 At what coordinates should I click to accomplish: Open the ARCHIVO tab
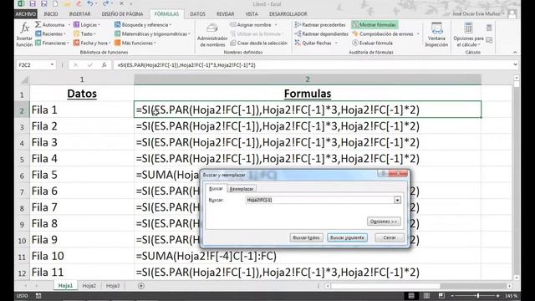(26, 13)
